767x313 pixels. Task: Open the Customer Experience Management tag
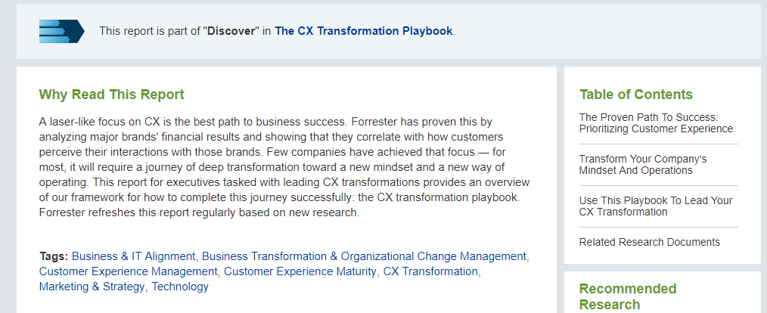(x=128, y=271)
